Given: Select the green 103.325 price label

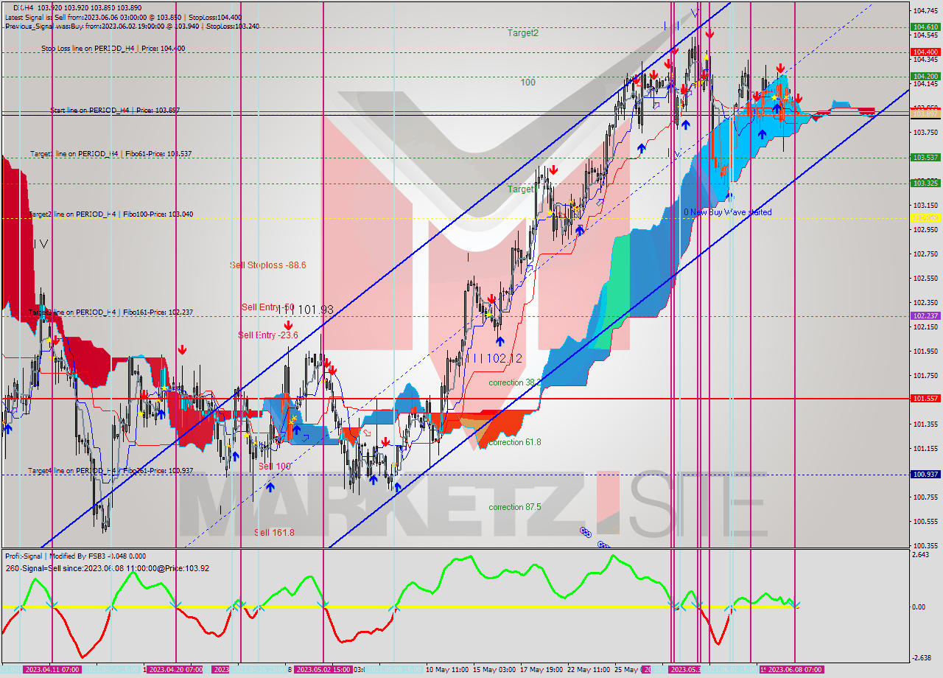Looking at the screenshot, I should (x=925, y=183).
